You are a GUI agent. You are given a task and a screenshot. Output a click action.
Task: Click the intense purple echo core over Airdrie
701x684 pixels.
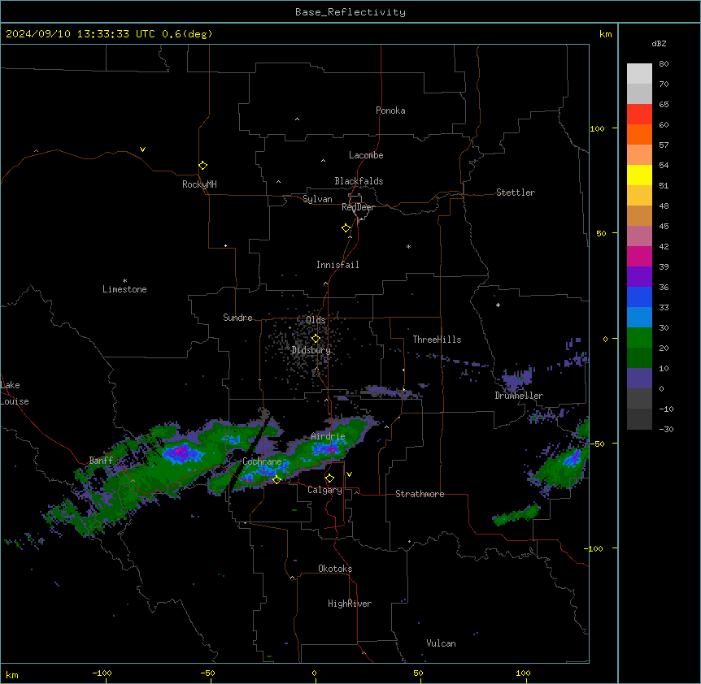coord(329,448)
